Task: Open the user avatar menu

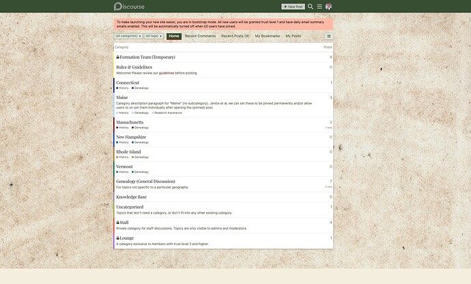Action: [328, 6]
